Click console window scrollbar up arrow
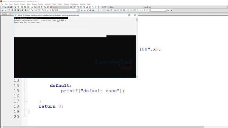This screenshot has height=128, width=228. [137, 18]
